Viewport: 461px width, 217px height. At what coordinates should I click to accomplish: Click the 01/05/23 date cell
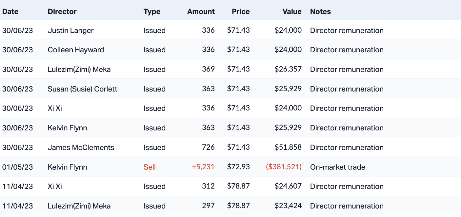click(x=17, y=167)
